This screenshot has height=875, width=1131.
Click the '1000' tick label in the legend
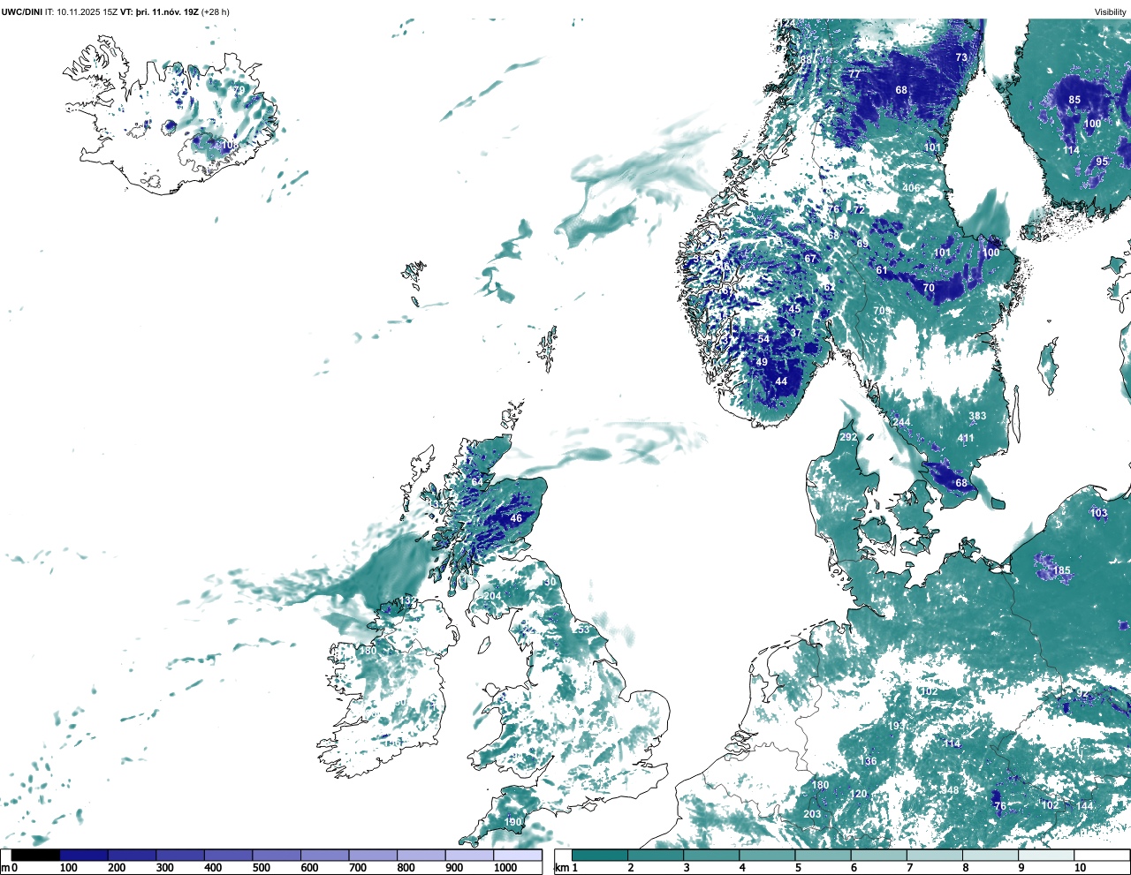pos(505,868)
